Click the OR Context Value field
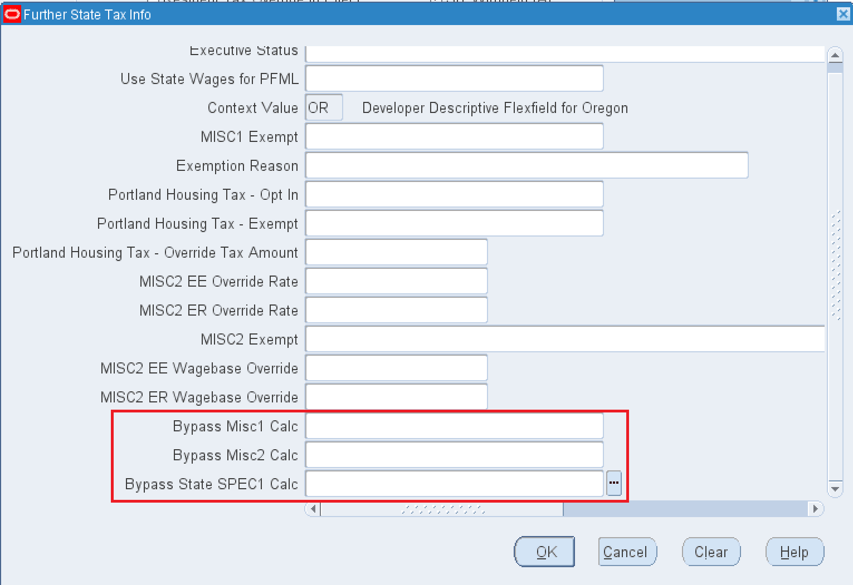853x585 pixels. 323,107
